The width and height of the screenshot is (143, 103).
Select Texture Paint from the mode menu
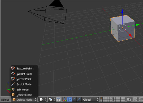click(x=24, y=68)
